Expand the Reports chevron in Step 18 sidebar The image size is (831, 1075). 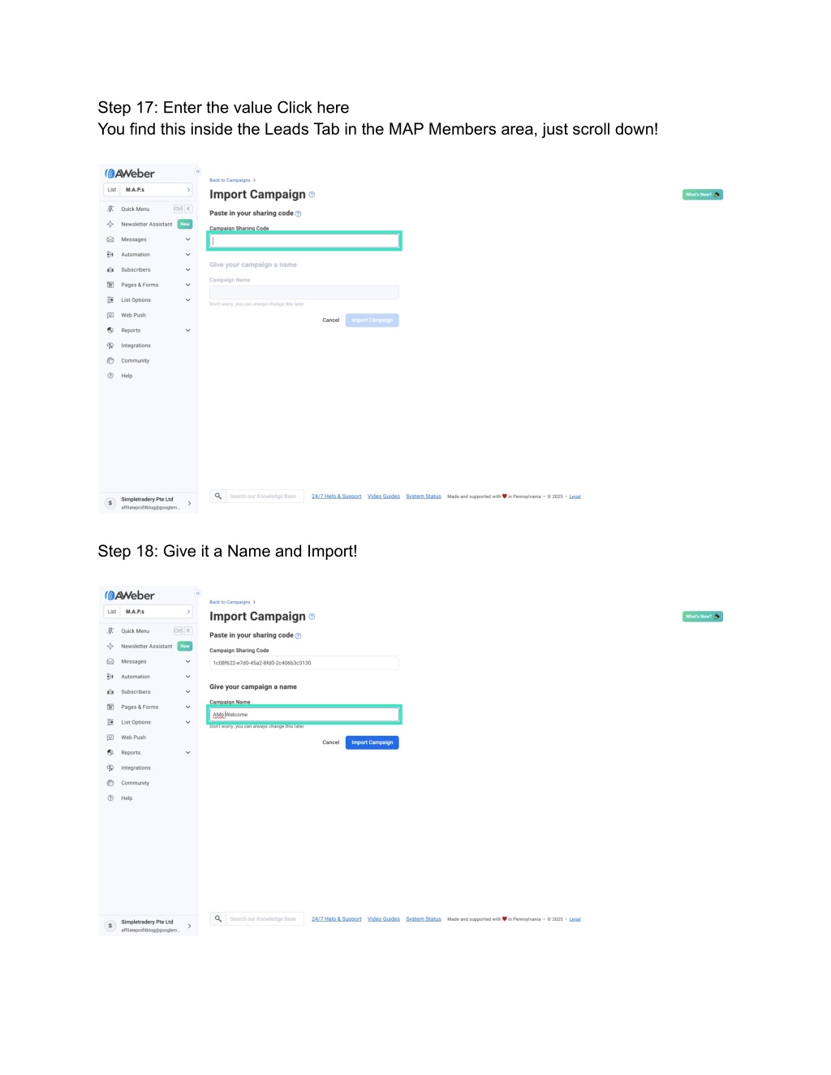pyautogui.click(x=187, y=753)
